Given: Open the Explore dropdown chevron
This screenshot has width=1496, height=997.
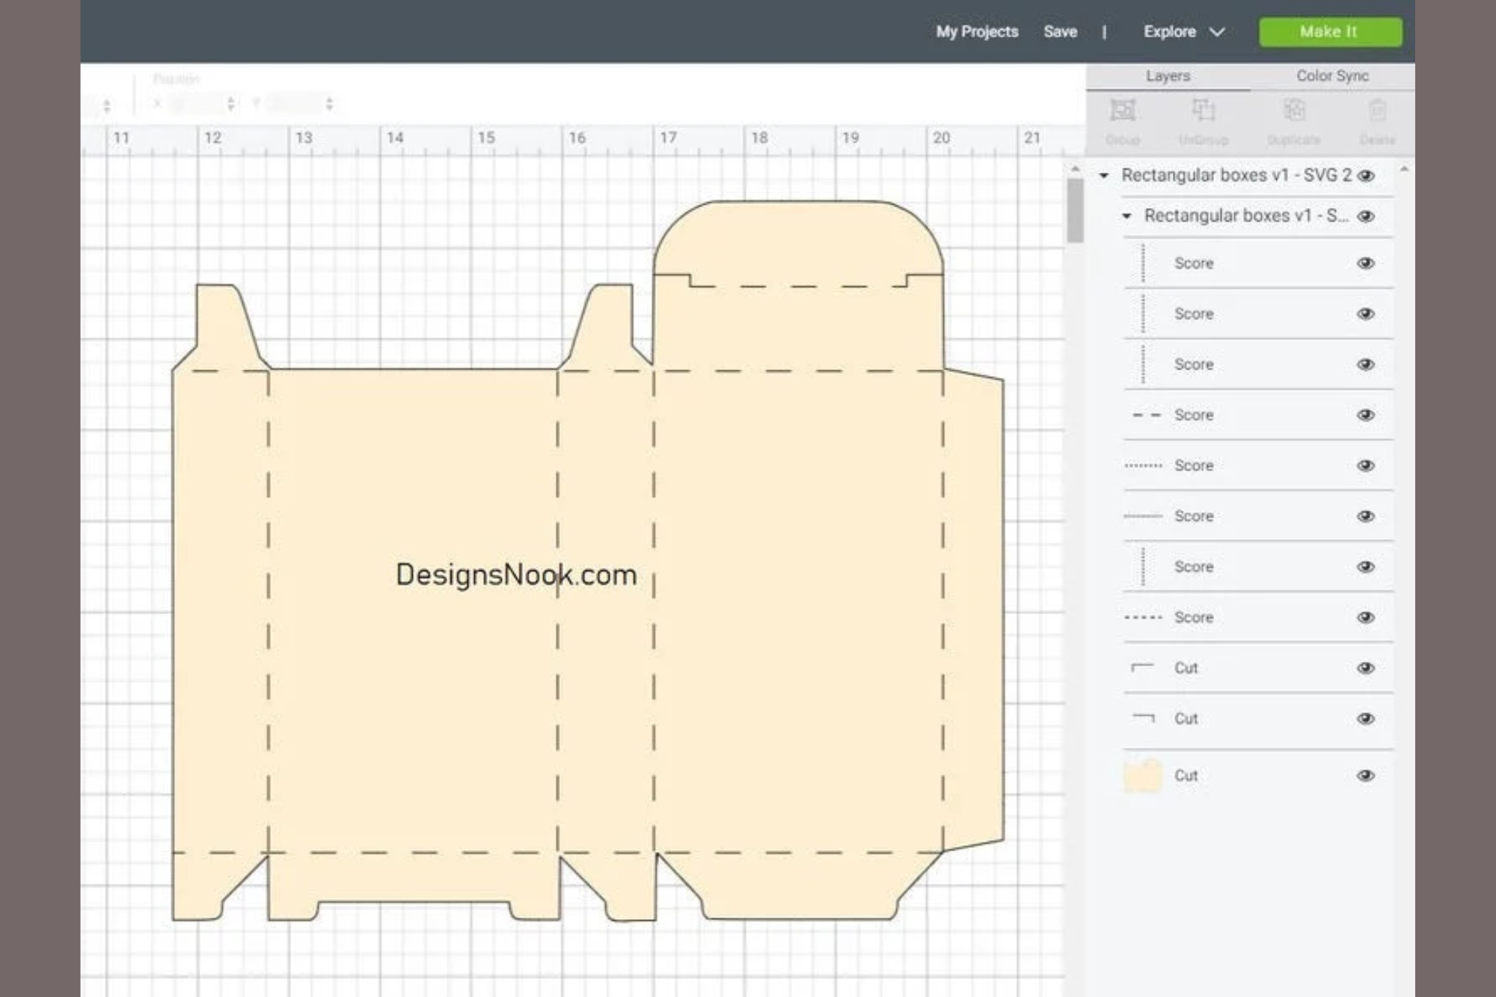Looking at the screenshot, I should click(x=1218, y=32).
